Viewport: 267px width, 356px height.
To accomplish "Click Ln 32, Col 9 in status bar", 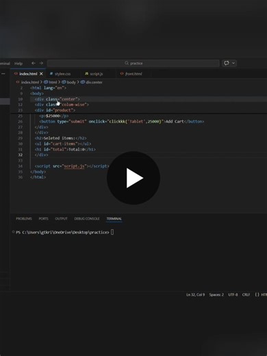I will coord(195,294).
